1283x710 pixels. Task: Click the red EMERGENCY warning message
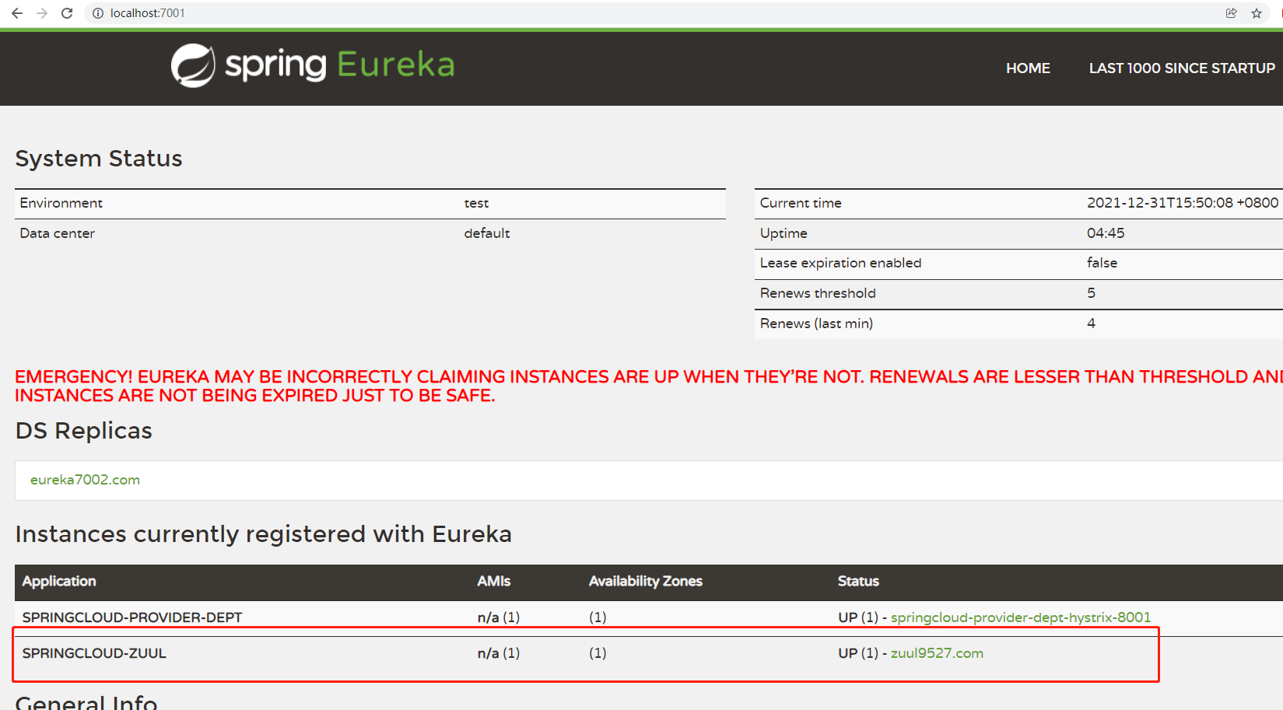coord(649,386)
